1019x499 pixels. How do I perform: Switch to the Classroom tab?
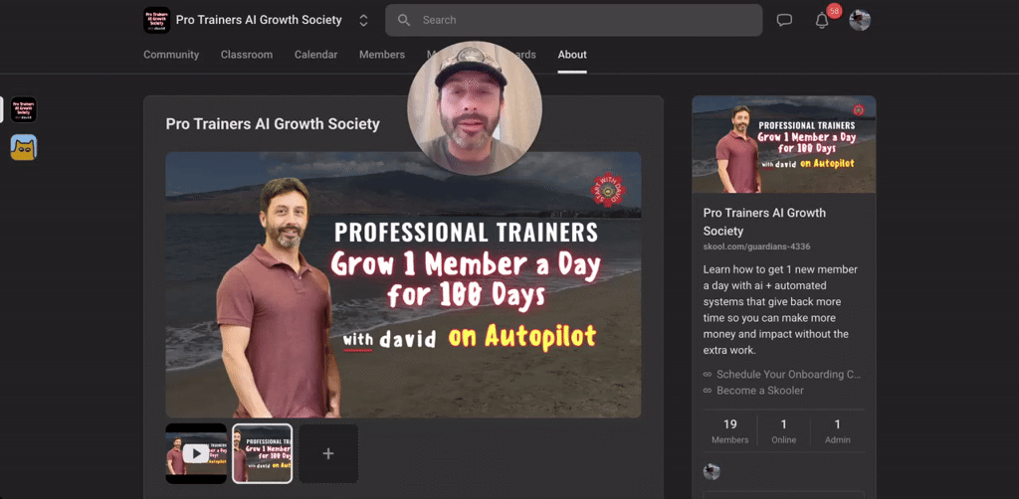[247, 55]
